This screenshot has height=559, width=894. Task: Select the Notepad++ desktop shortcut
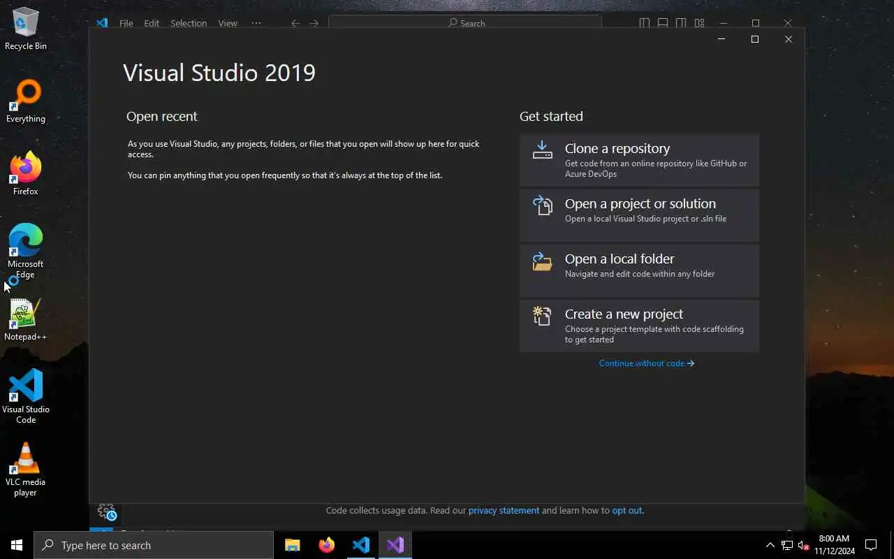[26, 320]
